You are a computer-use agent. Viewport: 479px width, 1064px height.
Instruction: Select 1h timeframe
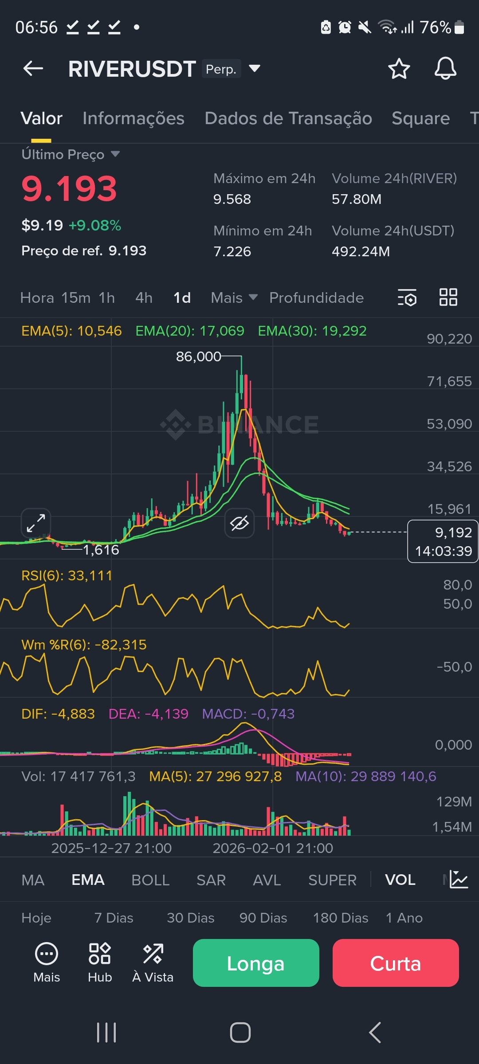107,297
